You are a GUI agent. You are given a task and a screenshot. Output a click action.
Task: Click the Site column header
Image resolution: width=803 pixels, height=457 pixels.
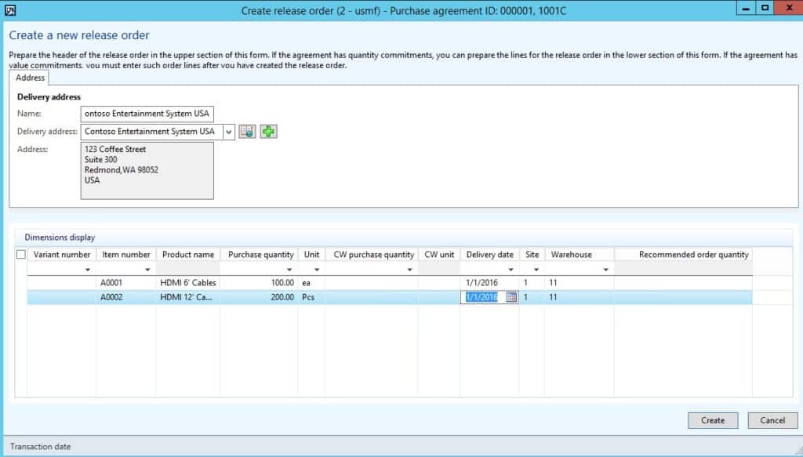tap(532, 254)
